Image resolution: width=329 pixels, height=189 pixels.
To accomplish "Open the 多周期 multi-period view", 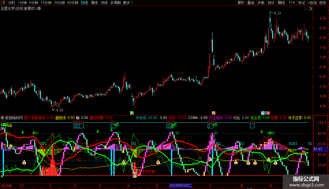I will pos(115,3).
